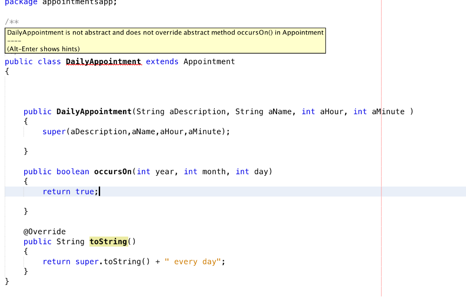
Task: Click the Appointment superclass name
Action: (x=209, y=61)
